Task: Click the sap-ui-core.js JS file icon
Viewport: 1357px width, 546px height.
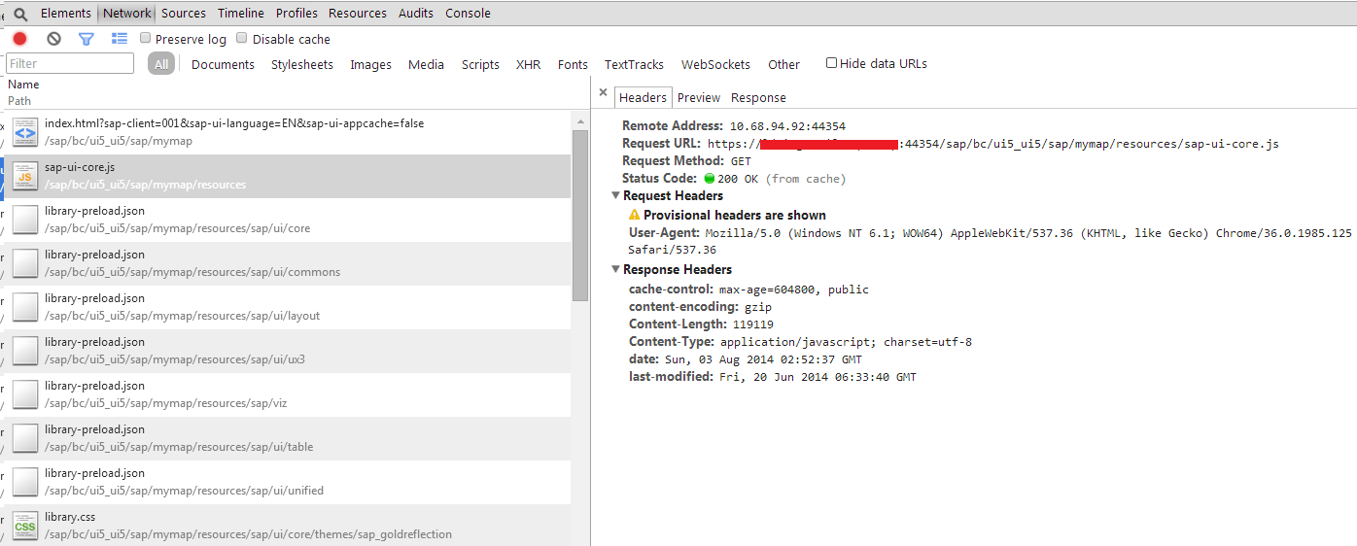Action: (x=25, y=175)
